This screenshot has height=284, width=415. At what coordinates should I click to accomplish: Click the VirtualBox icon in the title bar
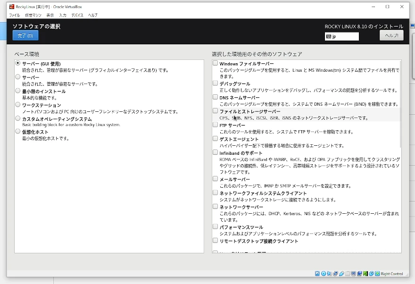coord(12,7)
